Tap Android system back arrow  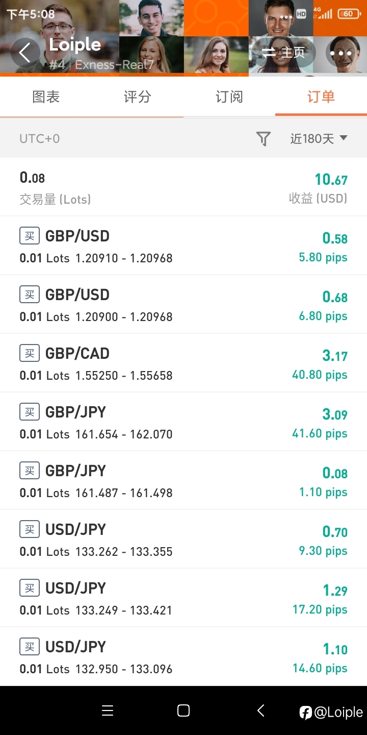pos(260,710)
